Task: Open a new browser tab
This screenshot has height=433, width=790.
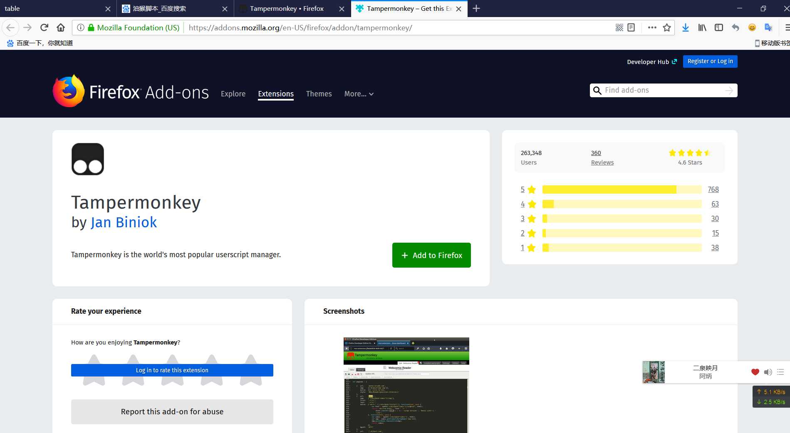Action: (x=476, y=8)
